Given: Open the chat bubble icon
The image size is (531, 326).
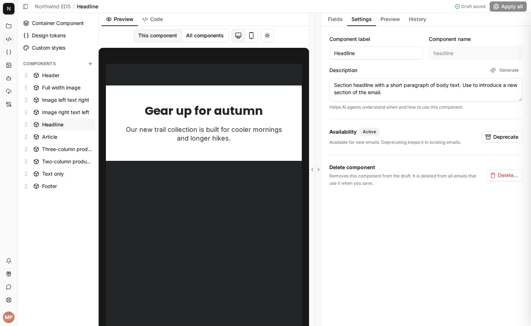Looking at the screenshot, I should tap(9, 287).
